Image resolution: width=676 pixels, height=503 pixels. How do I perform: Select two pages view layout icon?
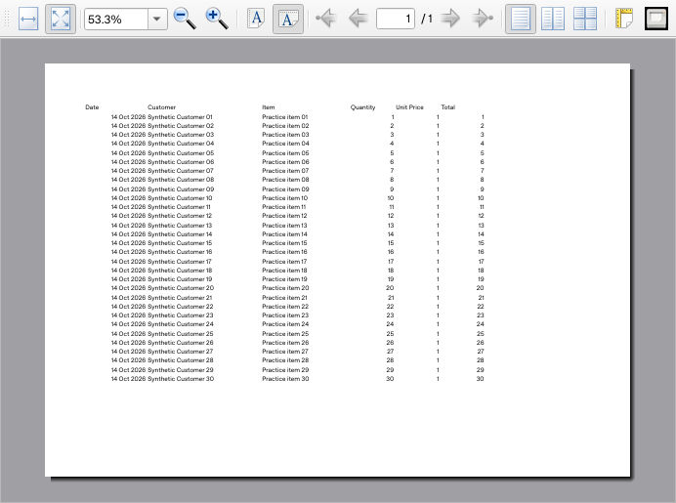click(x=552, y=19)
